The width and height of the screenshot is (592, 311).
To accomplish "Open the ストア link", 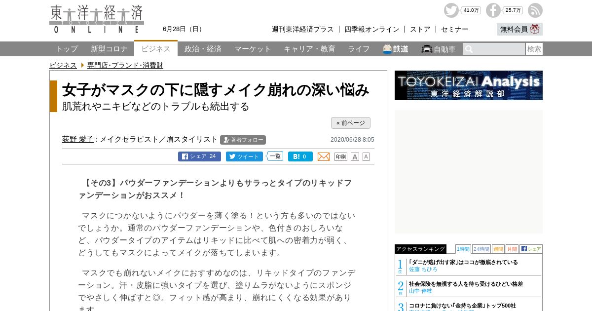I will coord(420,29).
